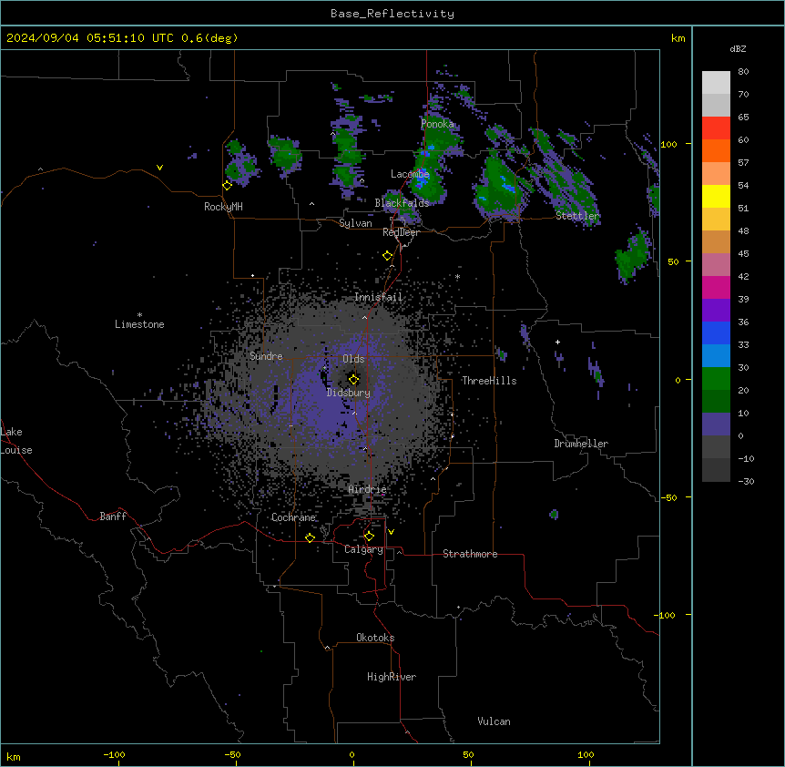785x767 pixels.
Task: Click the white plus marker northwest of Drumheller
Action: point(557,342)
